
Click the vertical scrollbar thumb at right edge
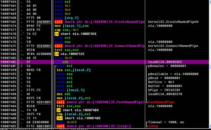point(210,67)
